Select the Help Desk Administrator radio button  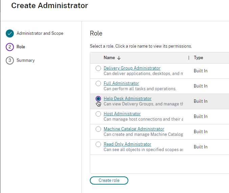(x=98, y=99)
